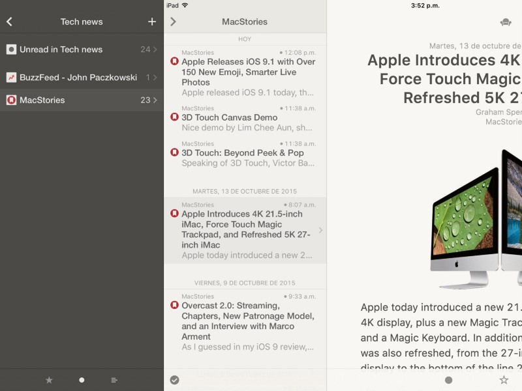The image size is (522, 391).
Task: Click chevron on selected 4K iMac article
Action: (x=320, y=230)
